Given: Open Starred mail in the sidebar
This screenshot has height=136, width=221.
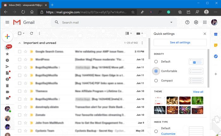Looking at the screenshot, I should [x=7, y=54].
